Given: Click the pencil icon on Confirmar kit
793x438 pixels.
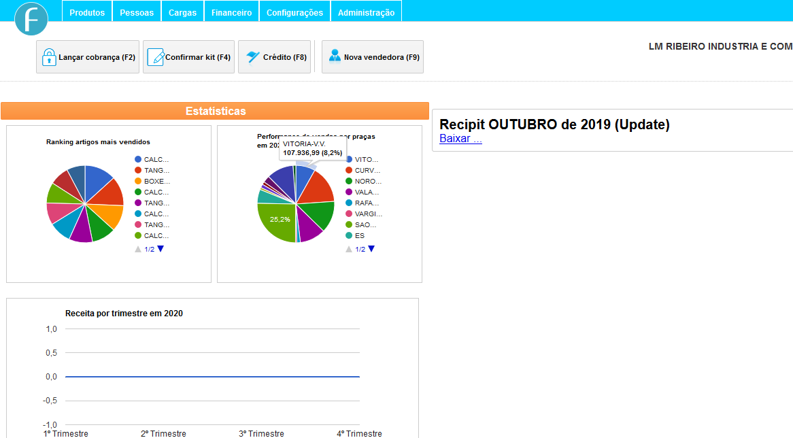Looking at the screenshot, I should coord(156,57).
